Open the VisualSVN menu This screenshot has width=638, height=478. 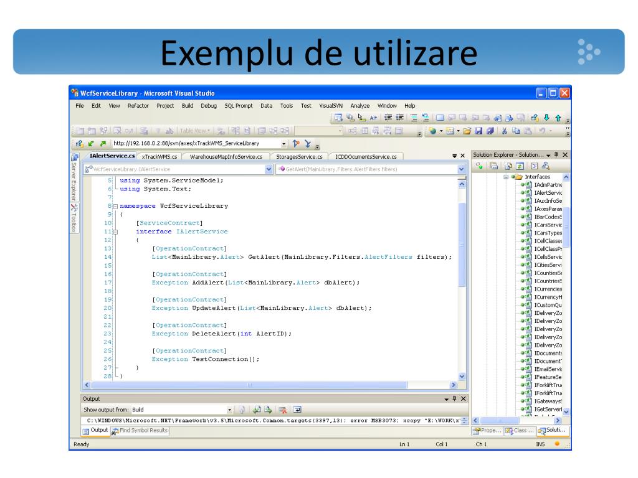330,106
